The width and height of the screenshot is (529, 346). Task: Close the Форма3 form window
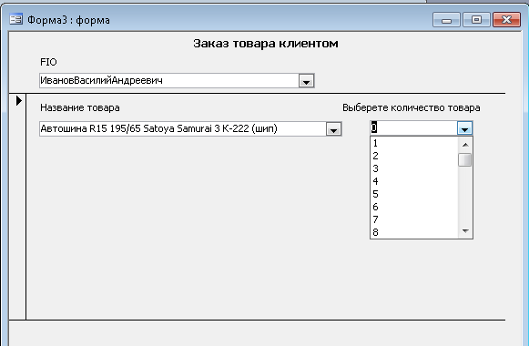[x=507, y=20]
